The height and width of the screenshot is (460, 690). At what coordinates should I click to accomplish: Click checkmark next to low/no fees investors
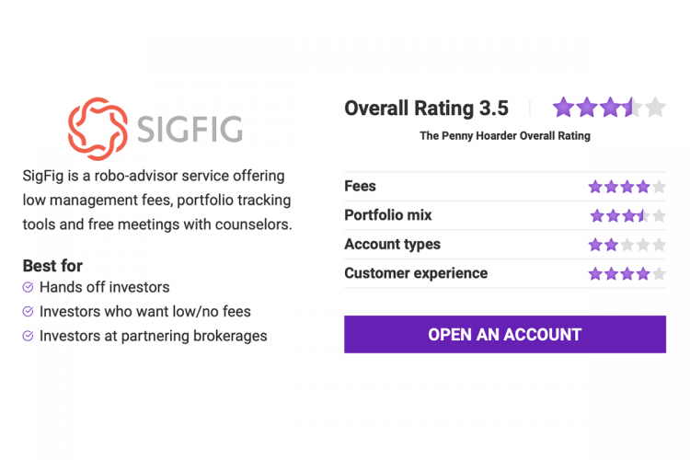click(x=28, y=312)
